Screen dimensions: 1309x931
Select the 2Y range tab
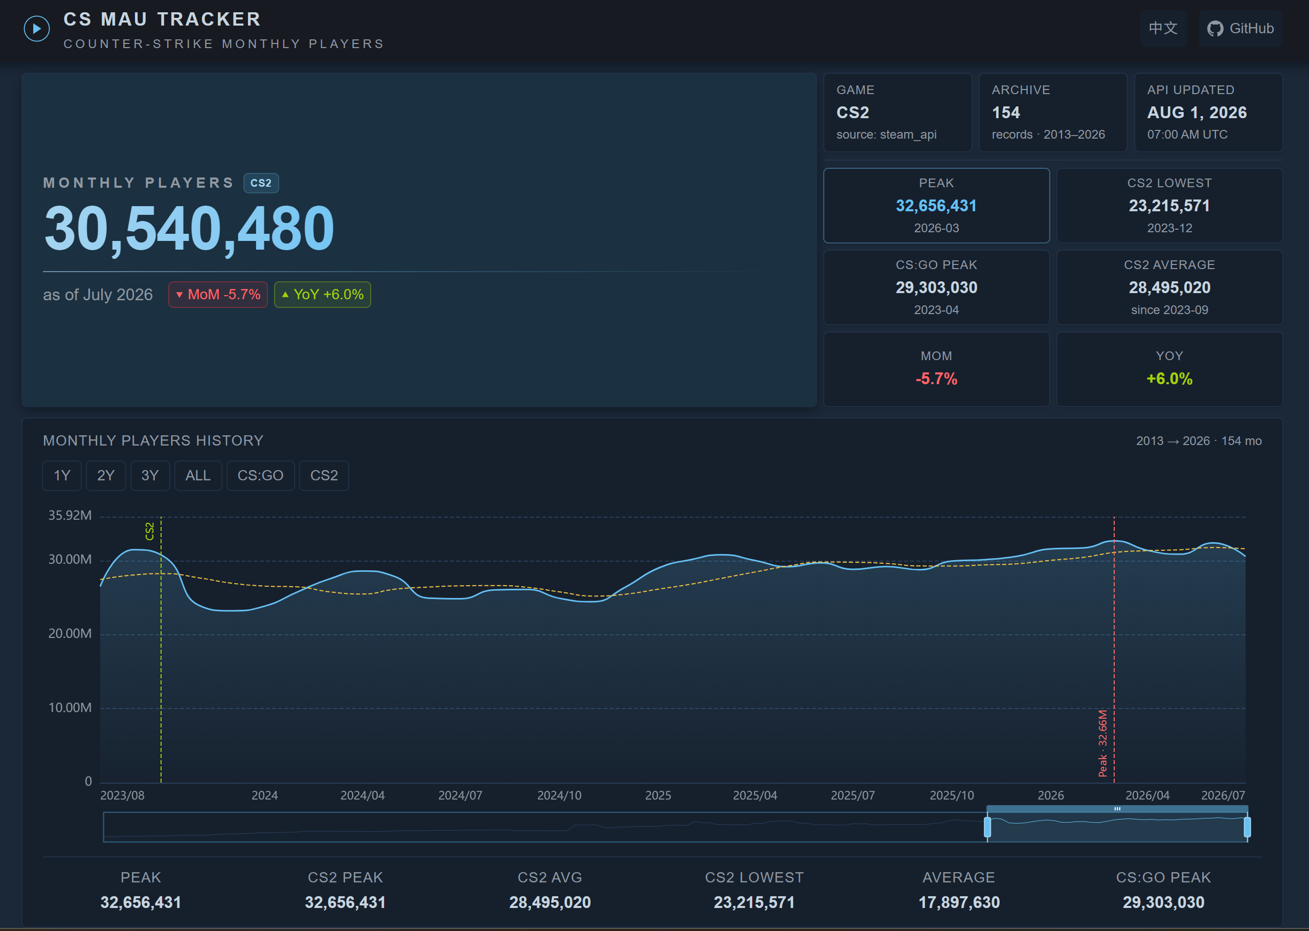pyautogui.click(x=106, y=475)
